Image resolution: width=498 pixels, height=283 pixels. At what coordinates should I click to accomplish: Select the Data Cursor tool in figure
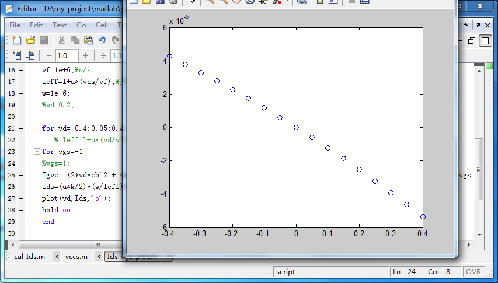pos(263,1)
